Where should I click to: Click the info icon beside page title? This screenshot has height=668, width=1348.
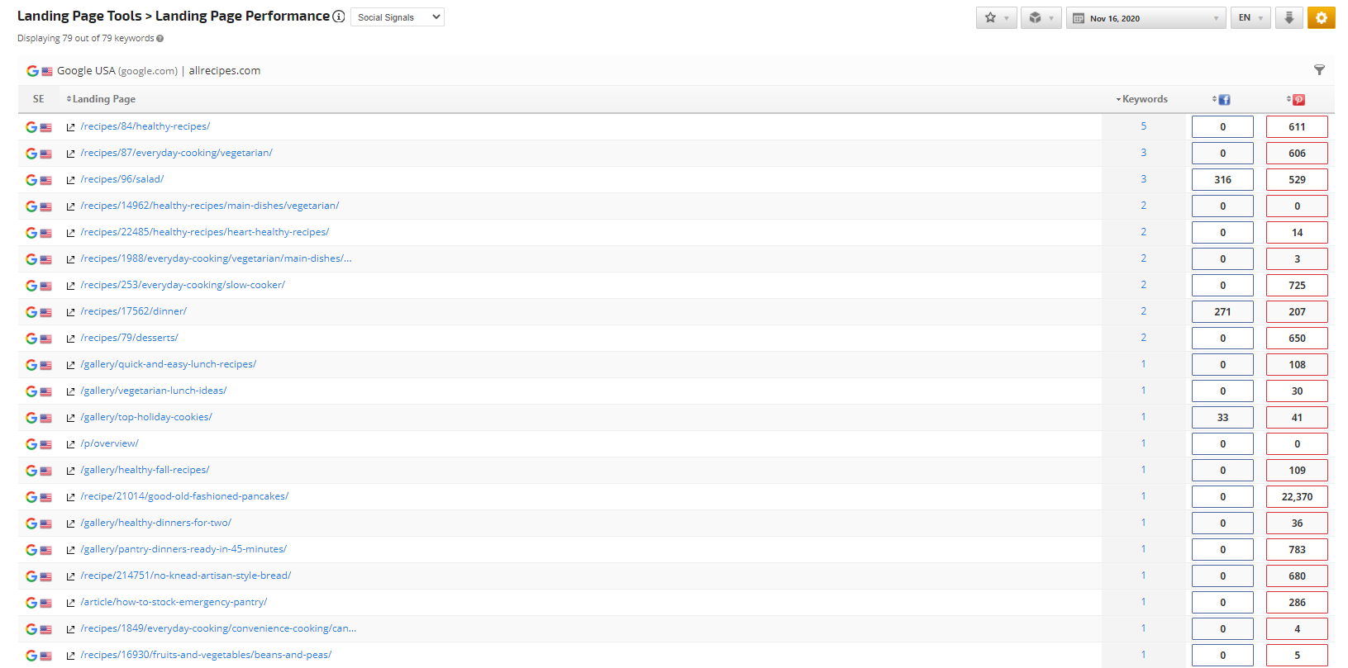click(339, 17)
